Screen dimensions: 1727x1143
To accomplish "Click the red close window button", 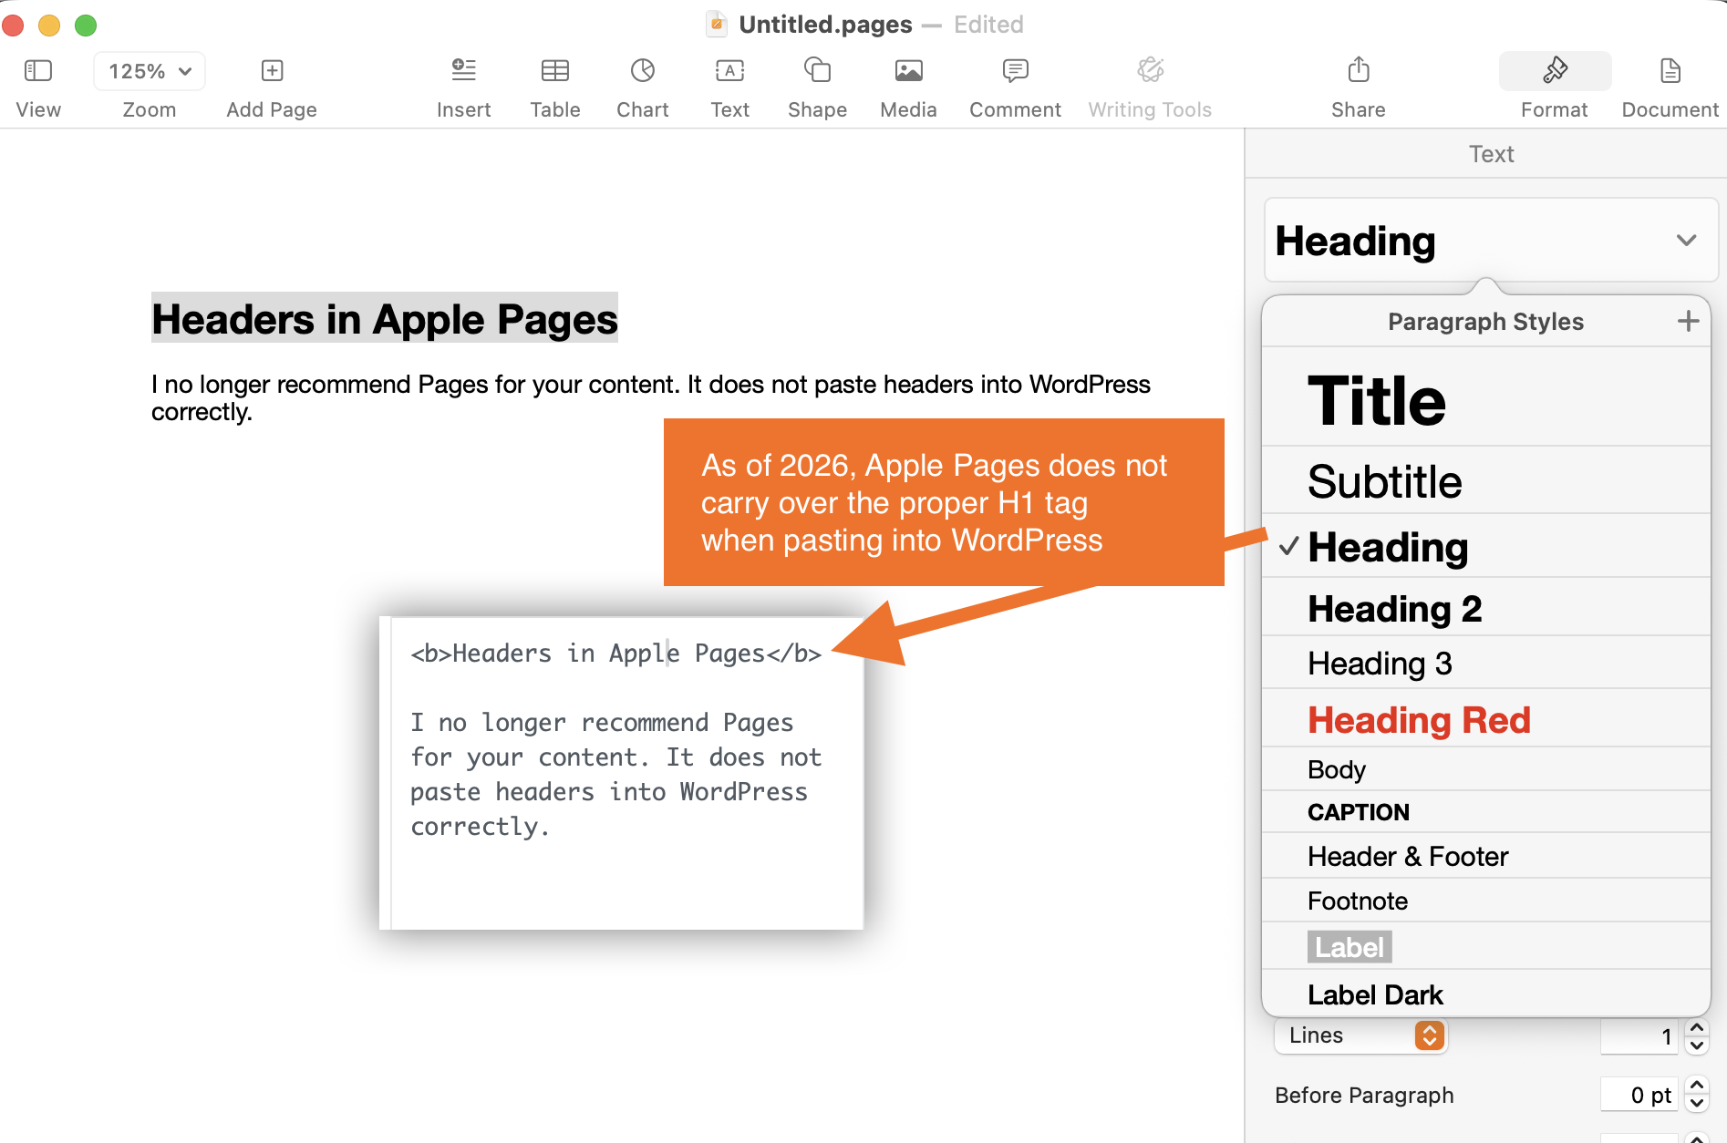I will point(13,25).
